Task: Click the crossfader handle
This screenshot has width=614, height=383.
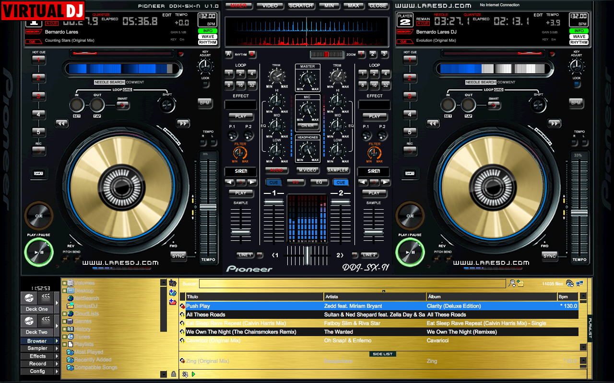Action: click(x=307, y=257)
